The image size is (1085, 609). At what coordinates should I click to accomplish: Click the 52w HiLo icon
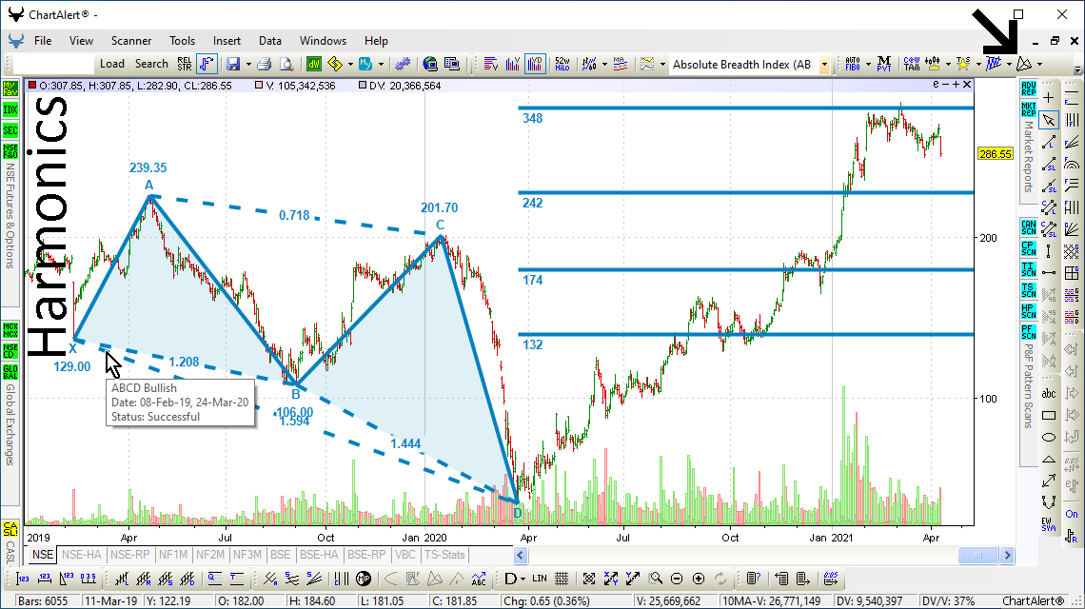562,65
